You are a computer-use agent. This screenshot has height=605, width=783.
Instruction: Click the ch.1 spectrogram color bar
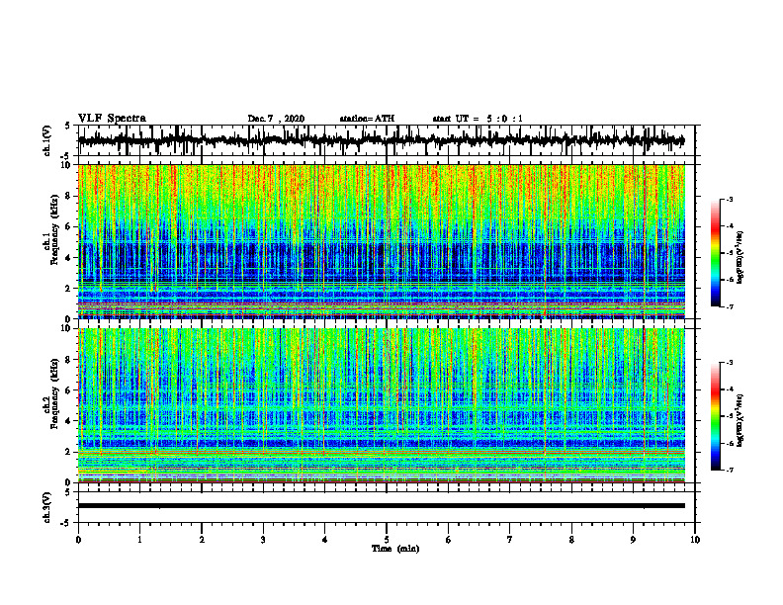point(716,253)
